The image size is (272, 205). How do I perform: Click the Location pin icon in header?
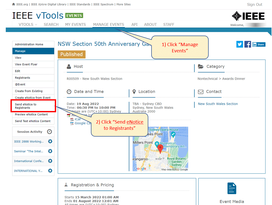(x=134, y=92)
